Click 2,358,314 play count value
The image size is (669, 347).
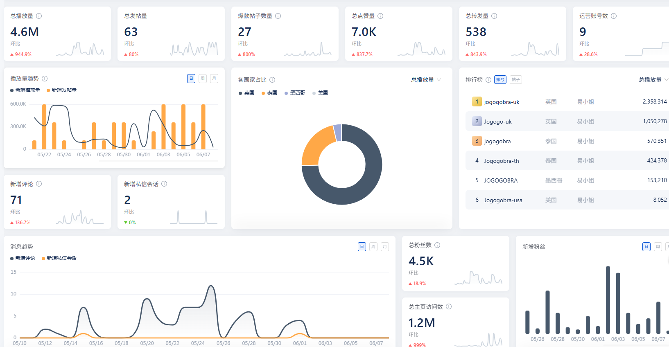pos(655,101)
